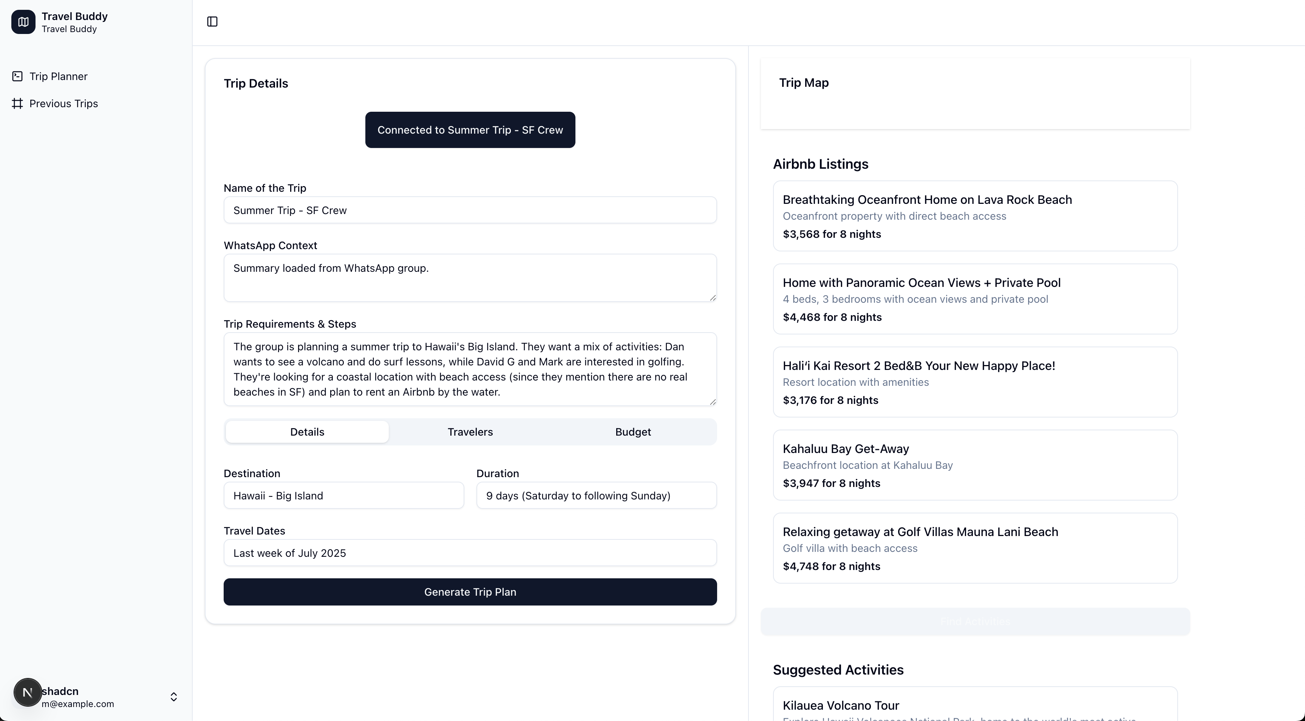Click the Travel Dates input field

click(x=470, y=552)
